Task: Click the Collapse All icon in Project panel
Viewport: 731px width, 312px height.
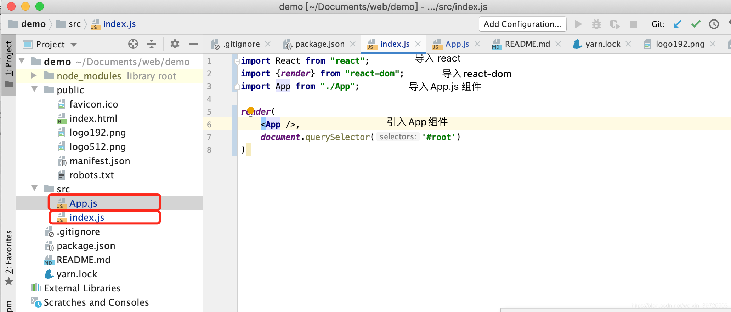Action: 152,44
